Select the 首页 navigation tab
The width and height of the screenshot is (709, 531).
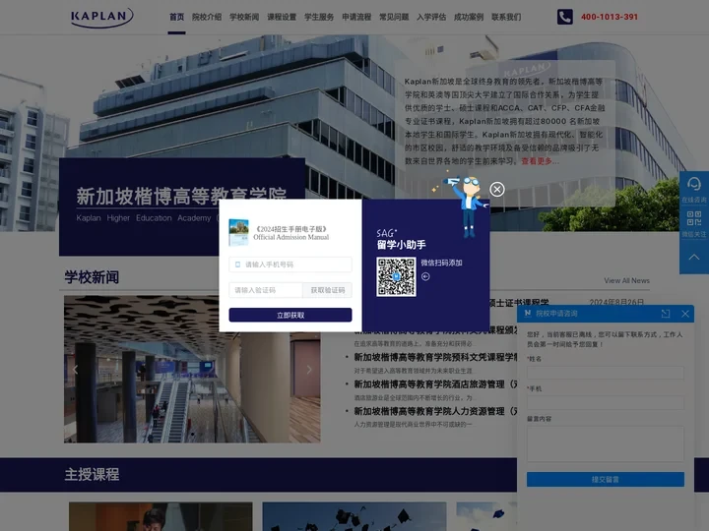click(177, 17)
